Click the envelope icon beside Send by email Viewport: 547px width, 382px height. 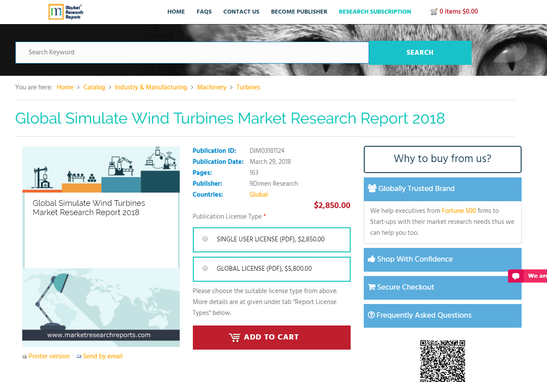click(x=79, y=356)
